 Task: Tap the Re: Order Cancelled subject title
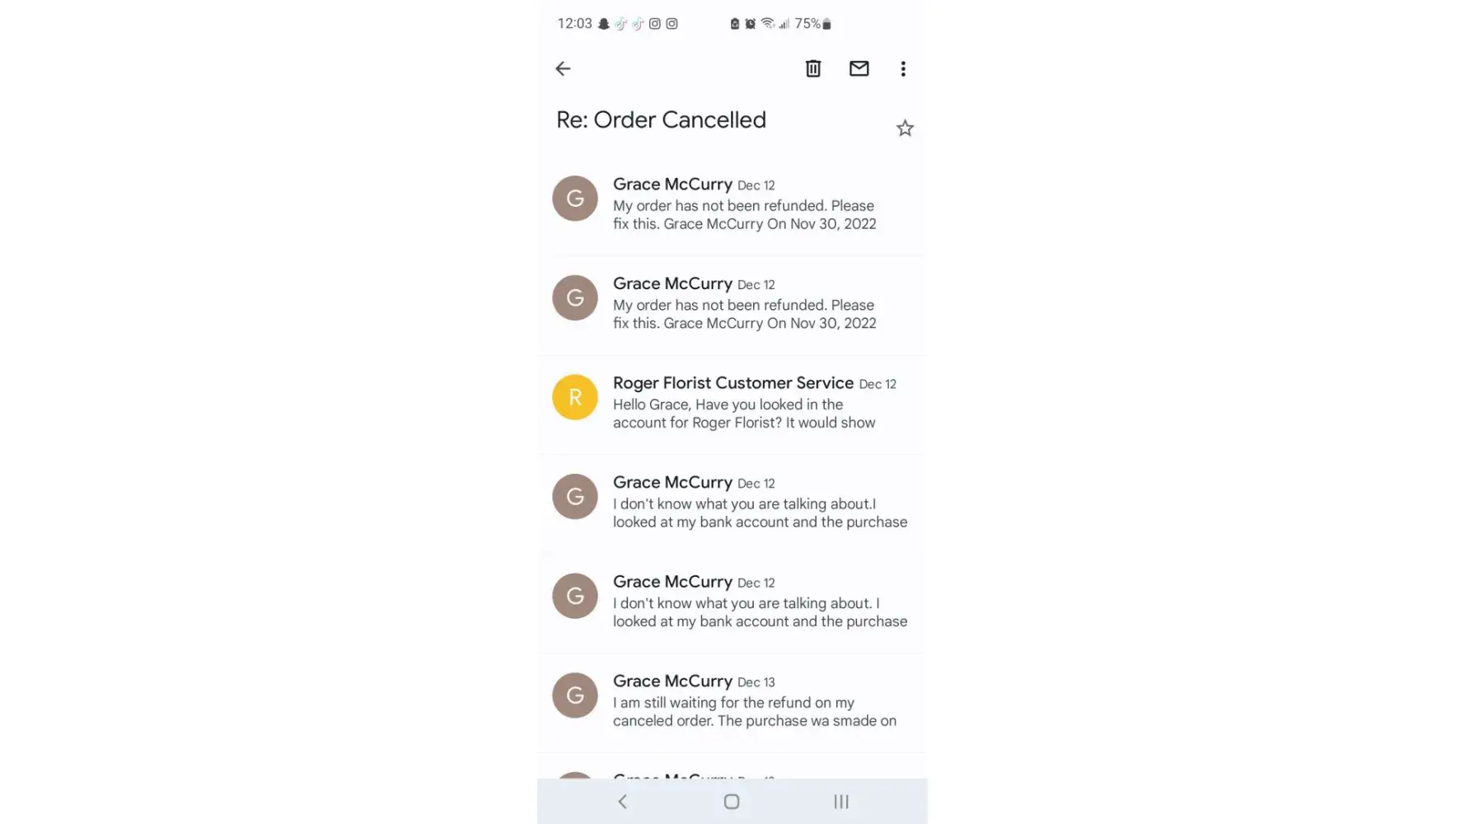point(661,120)
